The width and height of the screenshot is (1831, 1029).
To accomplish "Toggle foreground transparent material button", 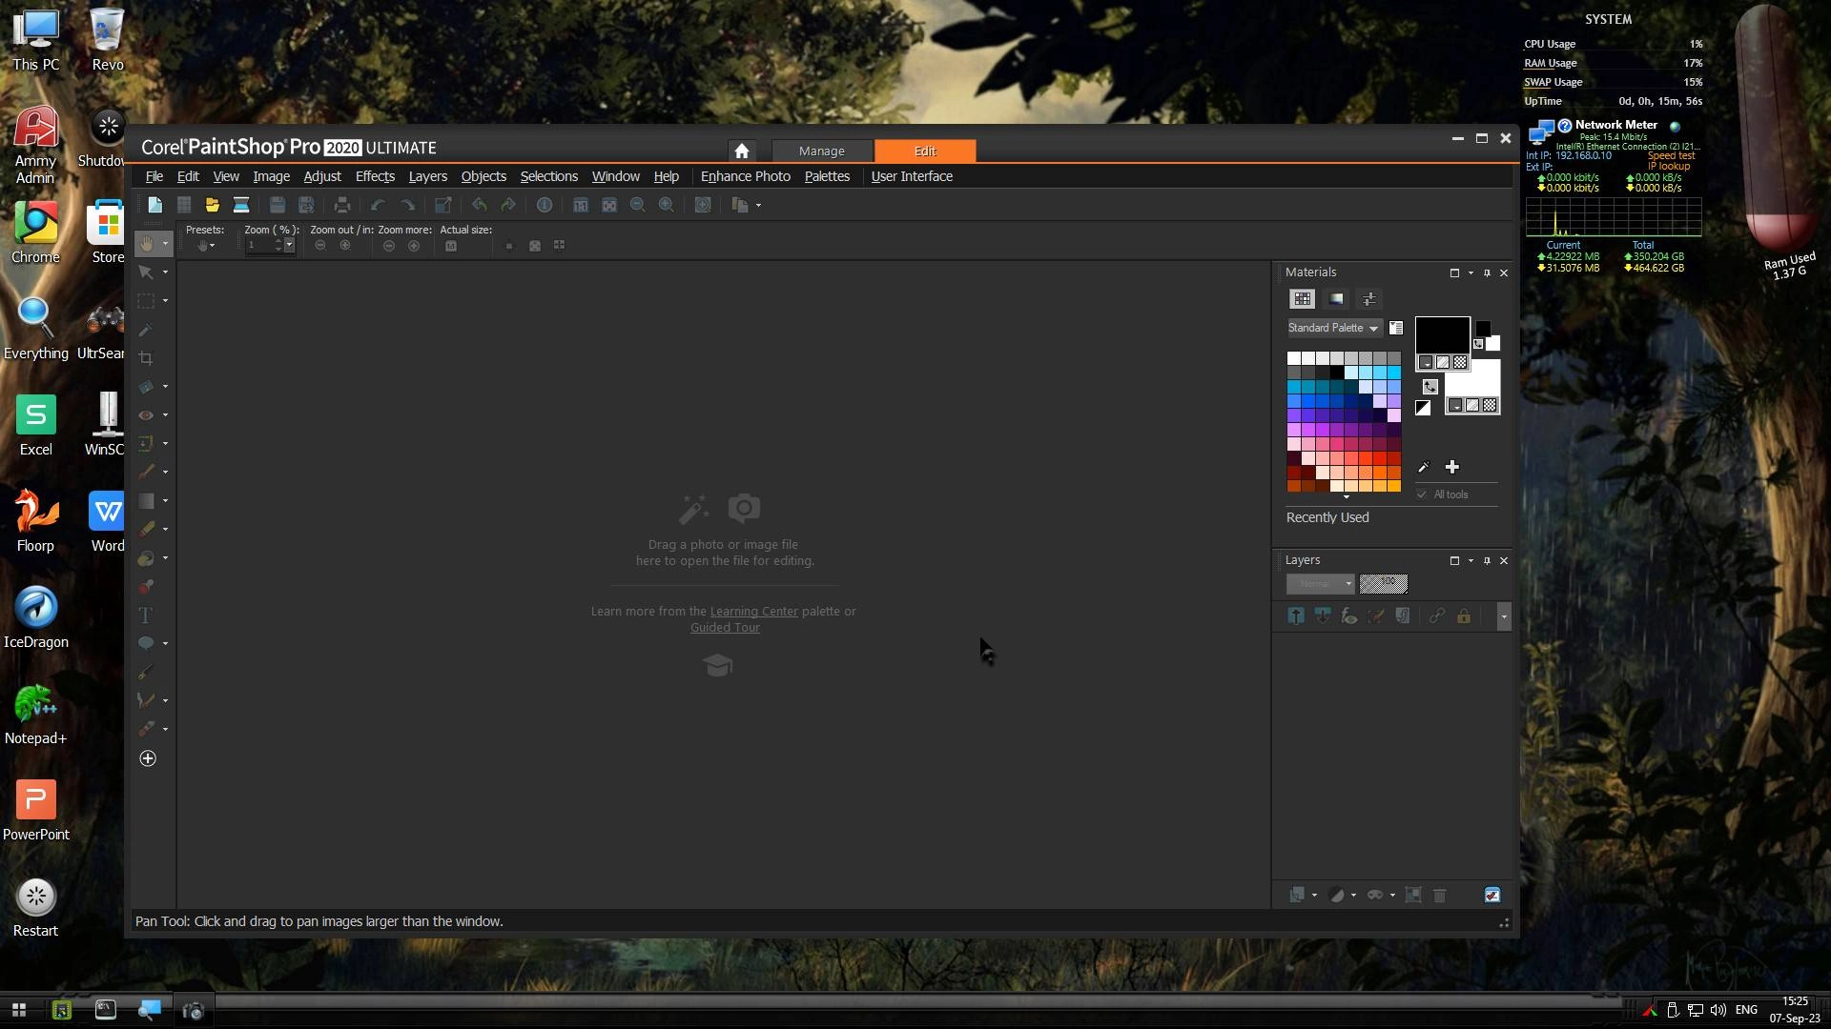I will (1460, 362).
